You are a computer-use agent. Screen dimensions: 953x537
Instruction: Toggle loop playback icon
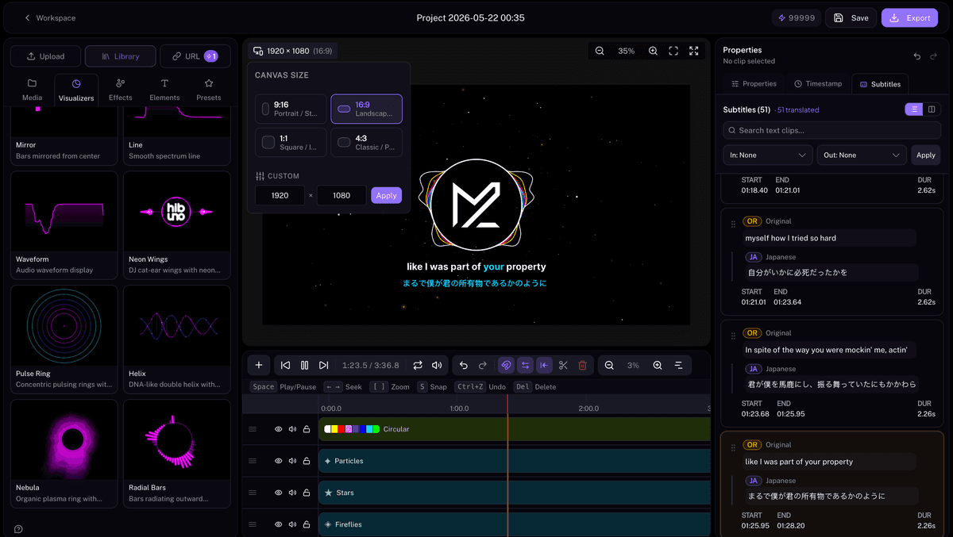pos(418,365)
